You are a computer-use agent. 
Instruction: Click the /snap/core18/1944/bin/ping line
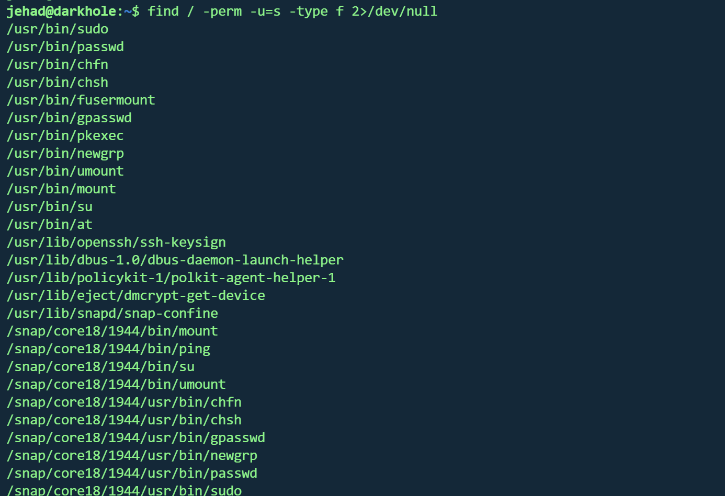tap(108, 349)
